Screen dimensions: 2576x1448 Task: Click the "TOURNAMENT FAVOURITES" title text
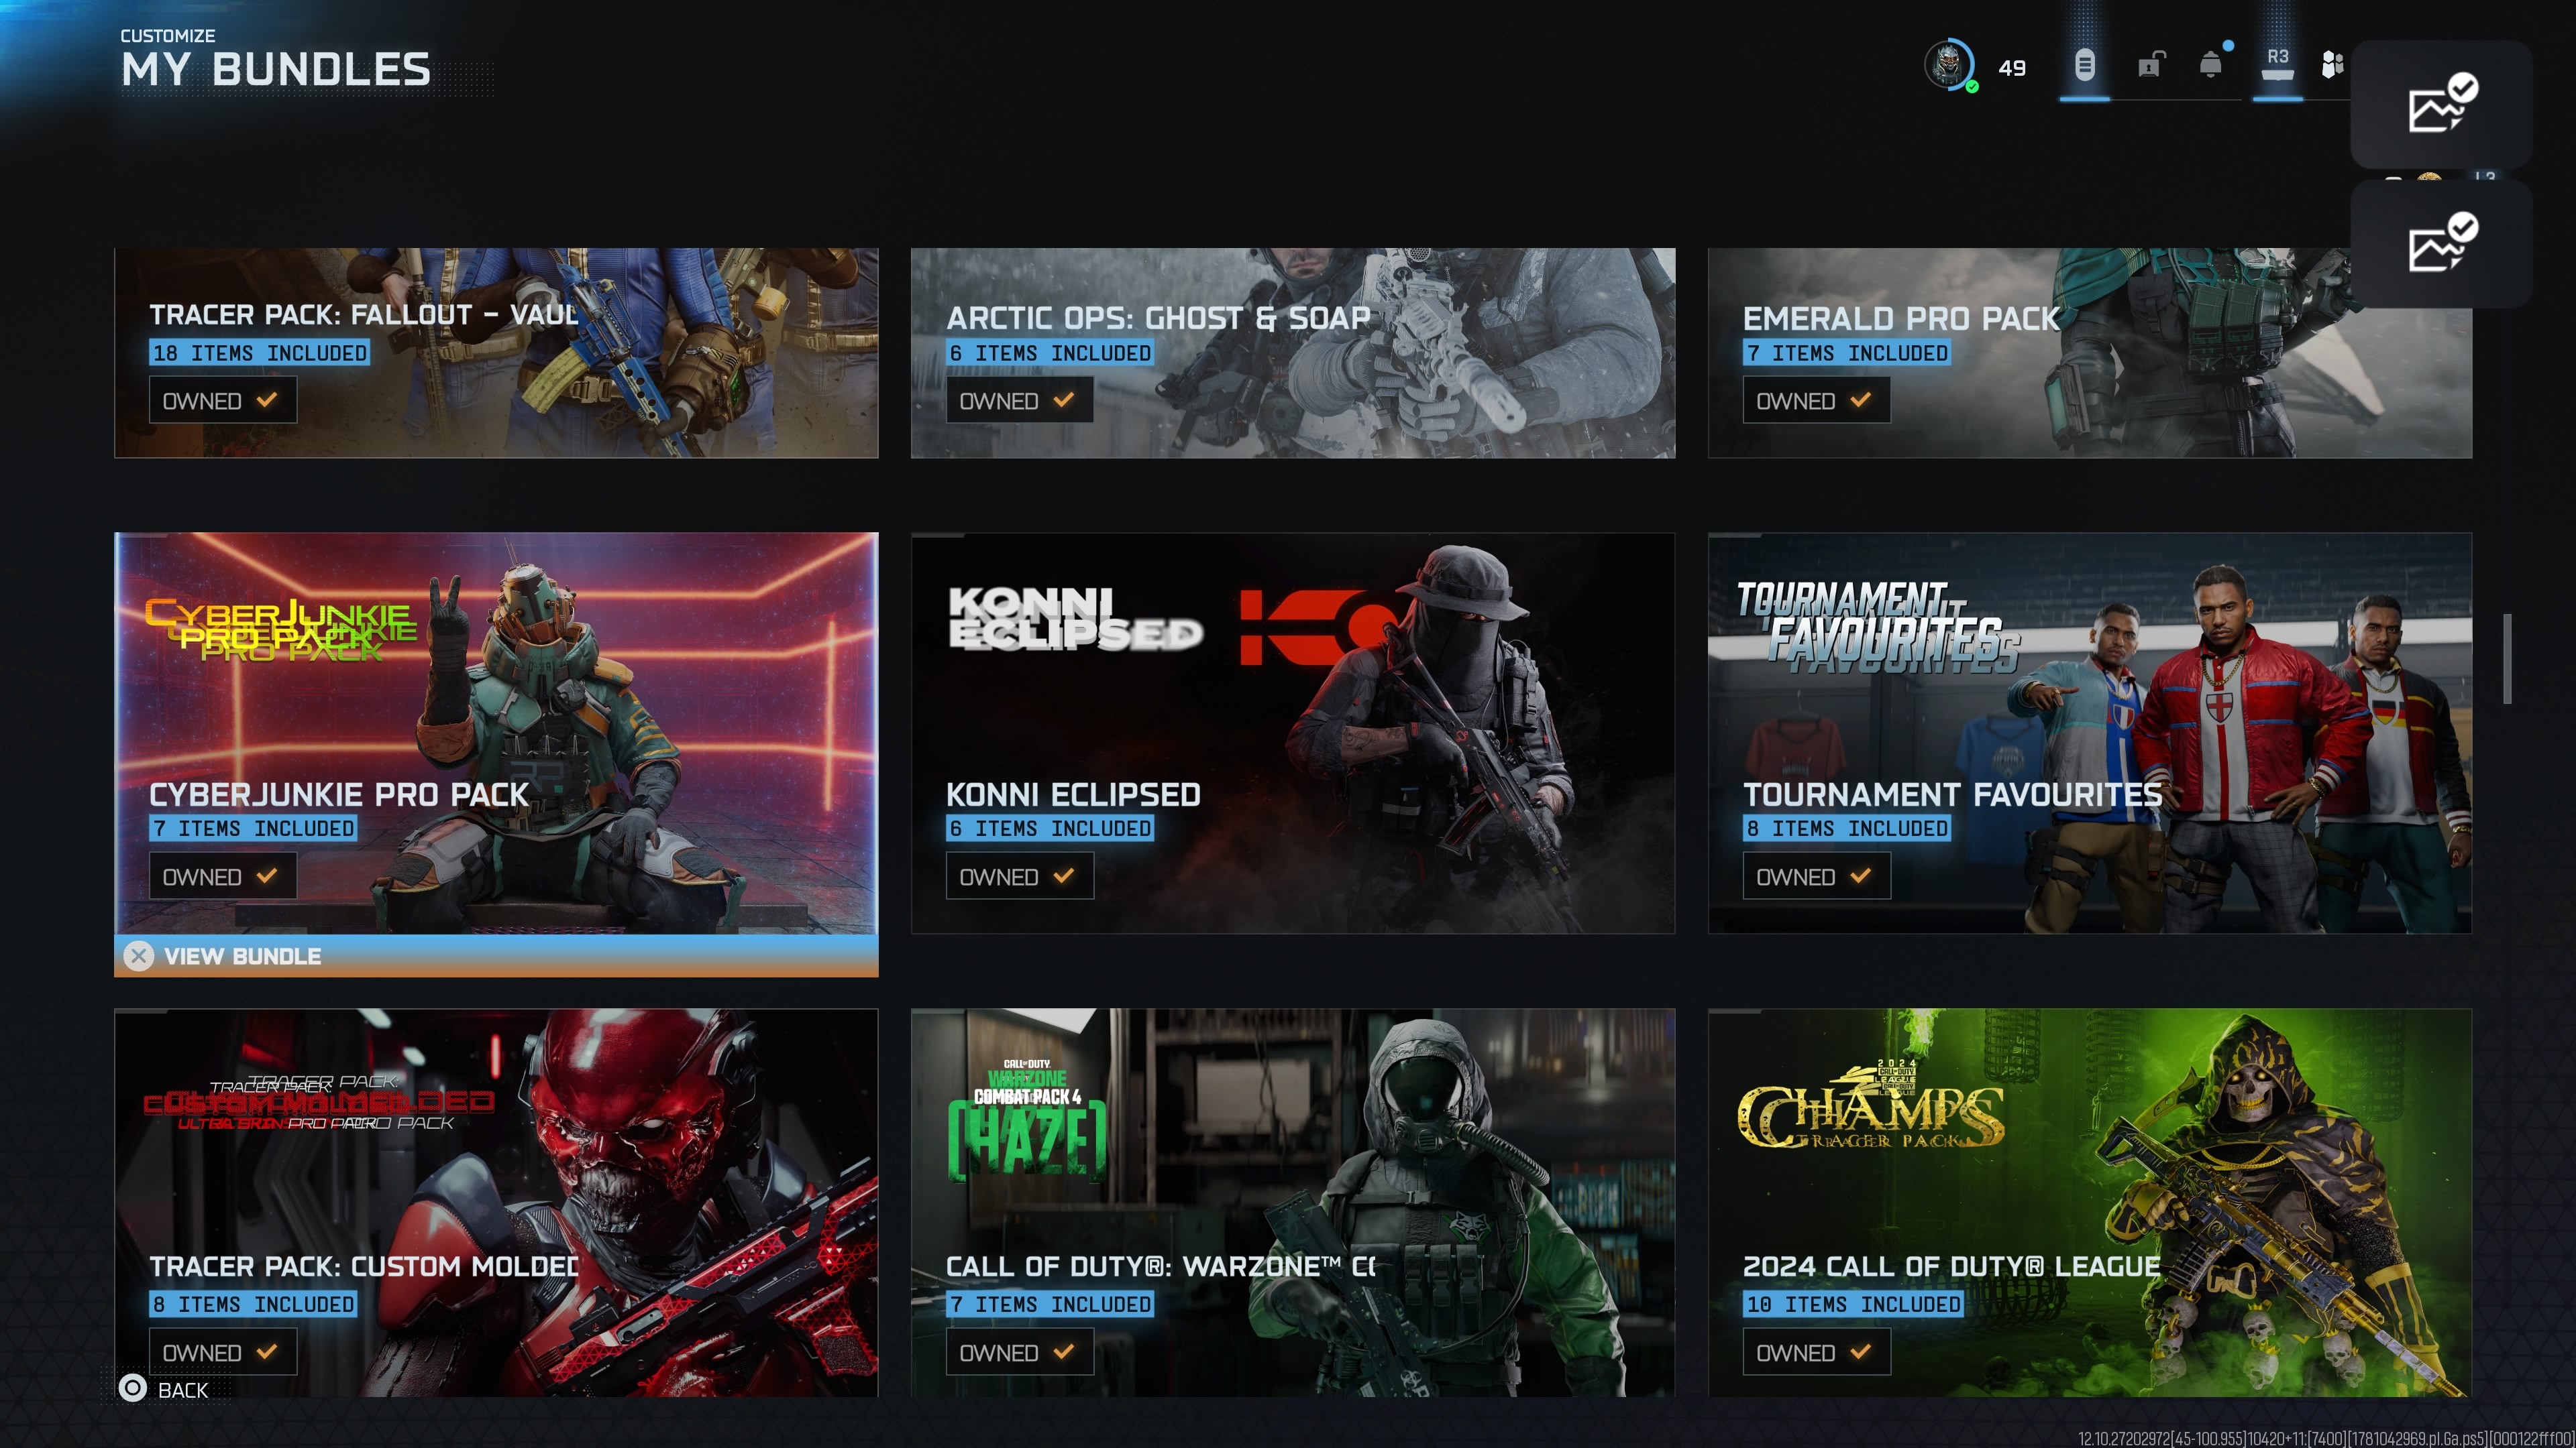[1953, 794]
